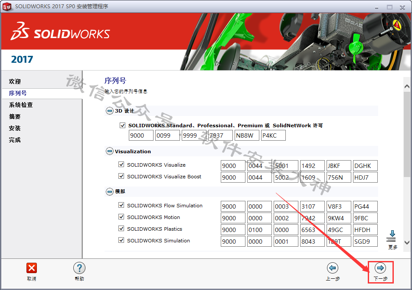
Task: Disable SOLIDWORKS Simulation checkbox
Action: pos(121,240)
